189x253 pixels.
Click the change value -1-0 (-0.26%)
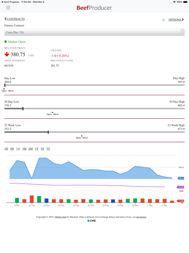point(60,56)
